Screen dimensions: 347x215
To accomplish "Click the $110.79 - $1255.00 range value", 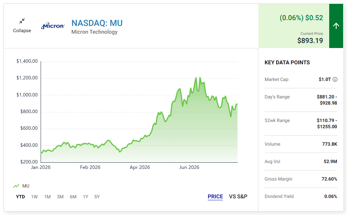I will tap(327, 124).
